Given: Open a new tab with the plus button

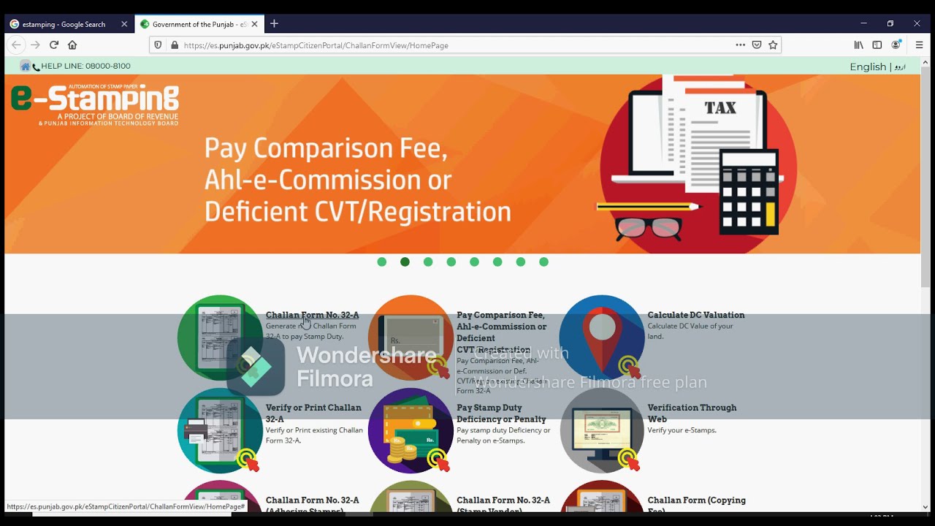Looking at the screenshot, I should (274, 23).
